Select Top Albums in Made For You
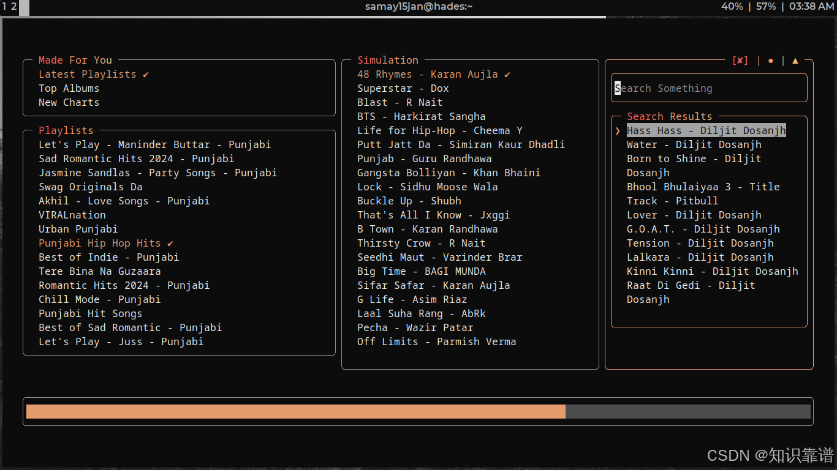The image size is (837, 470). [69, 88]
